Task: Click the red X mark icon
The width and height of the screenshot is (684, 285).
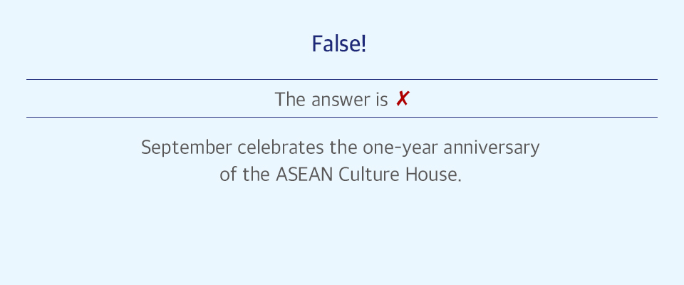Action: (x=402, y=99)
